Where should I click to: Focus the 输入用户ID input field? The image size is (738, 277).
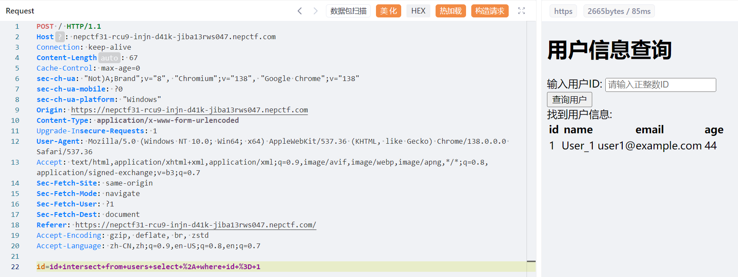[660, 85]
